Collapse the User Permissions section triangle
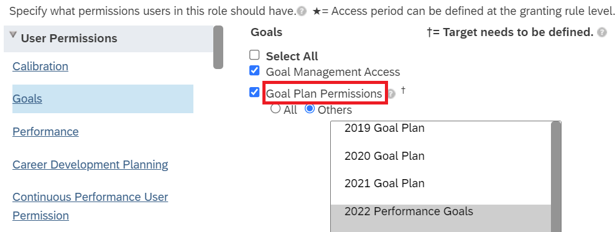This screenshot has height=232, width=615. pyautogui.click(x=13, y=35)
